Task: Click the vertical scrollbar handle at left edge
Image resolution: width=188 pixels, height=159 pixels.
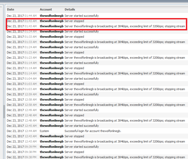Action: pos(4,112)
